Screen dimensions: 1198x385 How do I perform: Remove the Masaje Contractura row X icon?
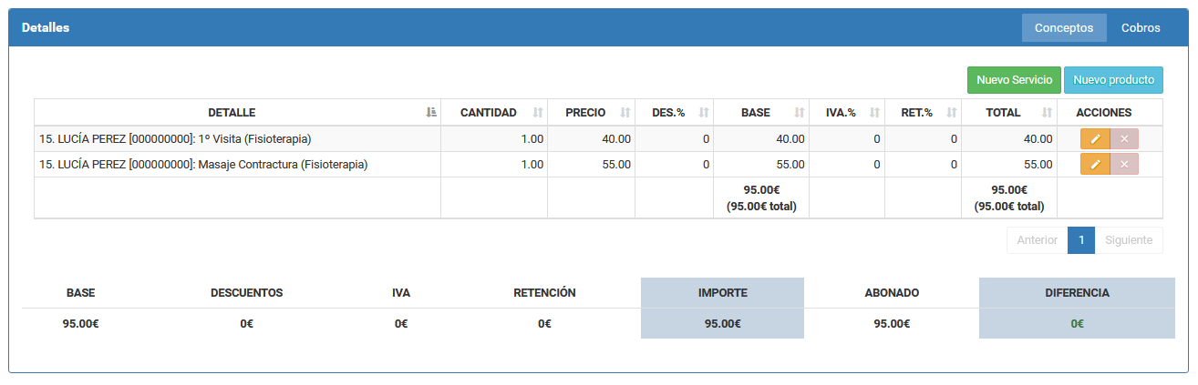tap(1124, 164)
